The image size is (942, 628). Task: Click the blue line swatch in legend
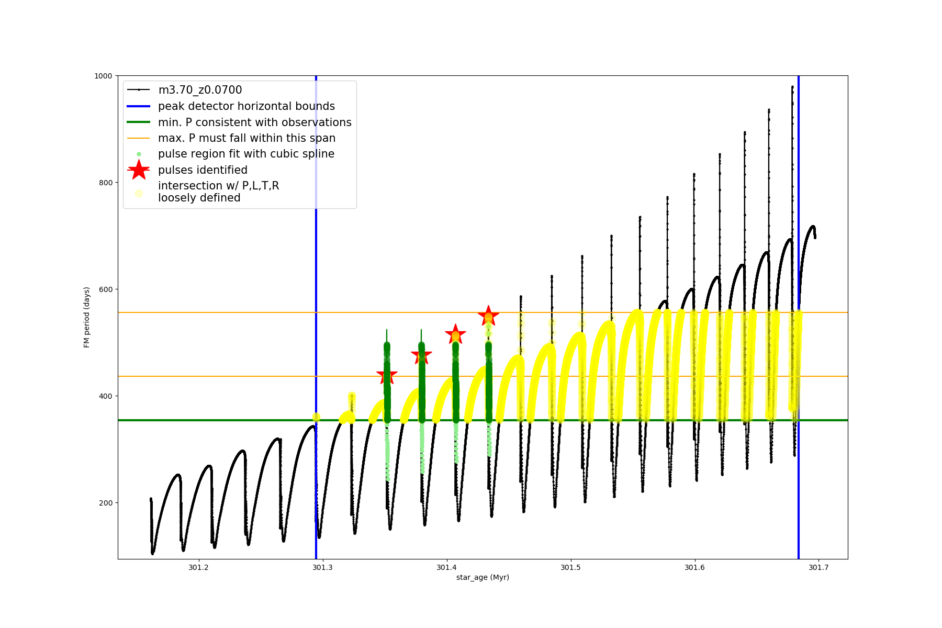(x=139, y=106)
